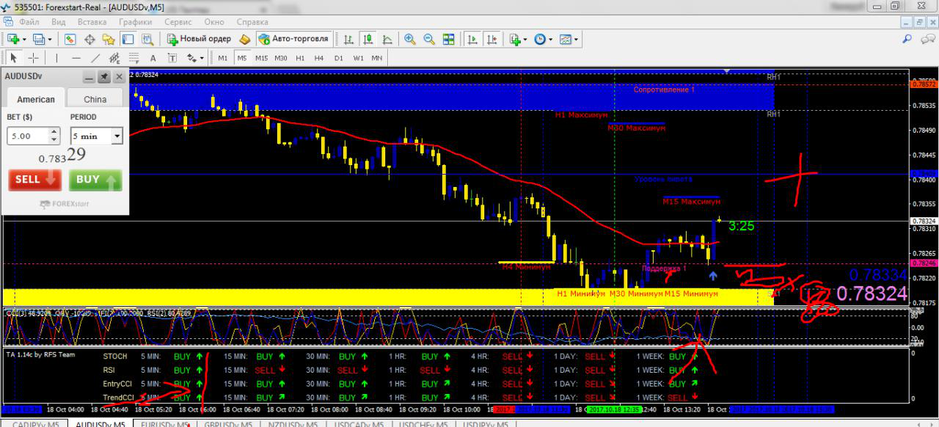Toggle the Terminal panel icon

point(128,39)
